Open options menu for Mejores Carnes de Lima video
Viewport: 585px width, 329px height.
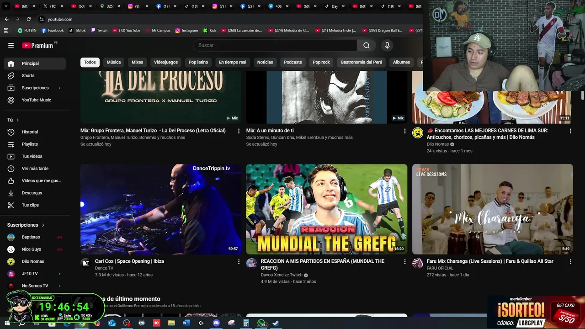[x=570, y=131]
